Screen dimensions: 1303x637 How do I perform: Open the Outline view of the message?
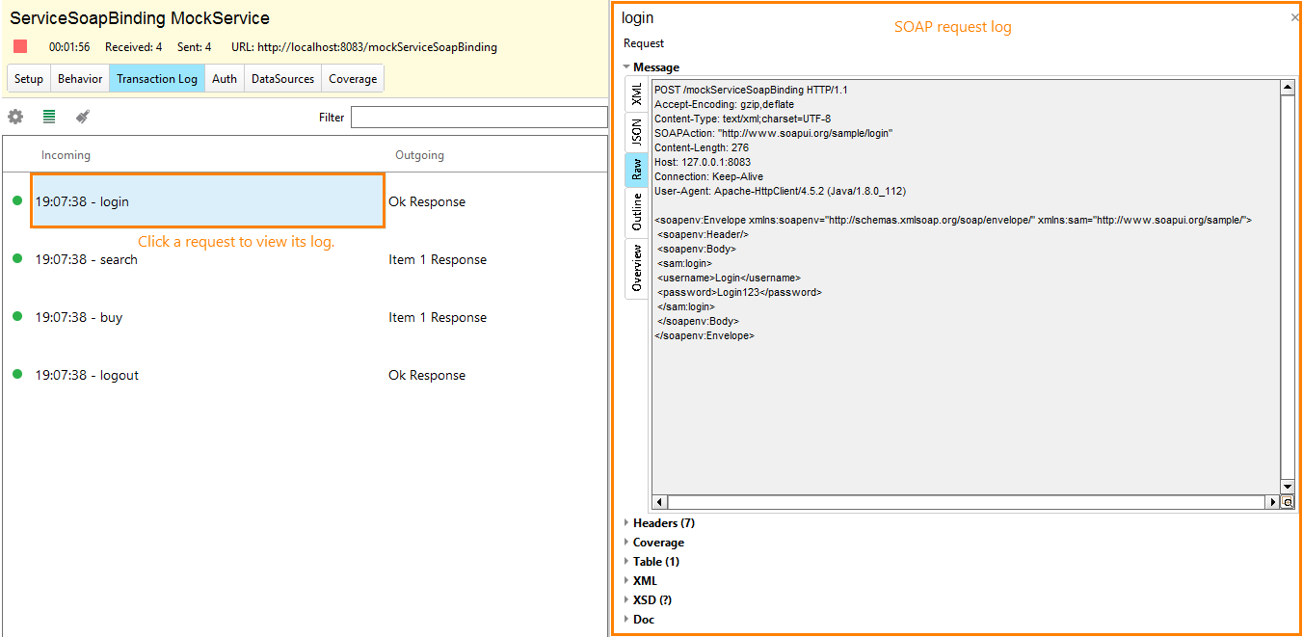636,210
